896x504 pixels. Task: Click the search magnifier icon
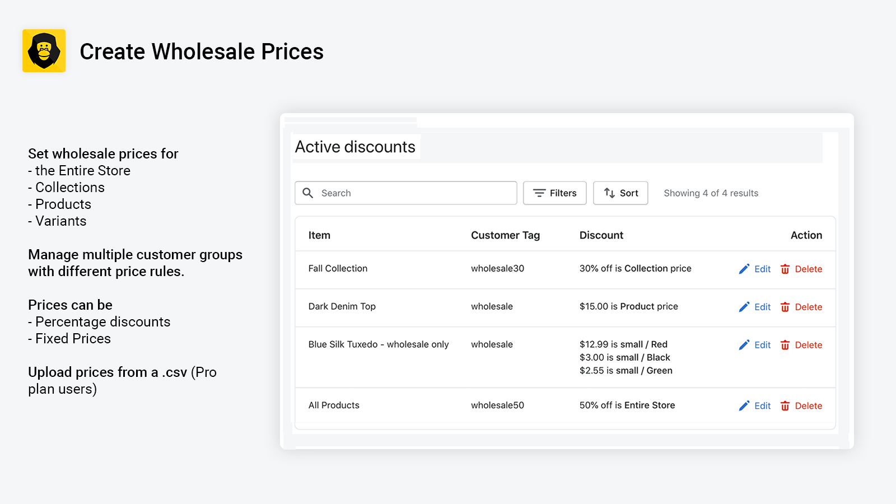coord(308,193)
